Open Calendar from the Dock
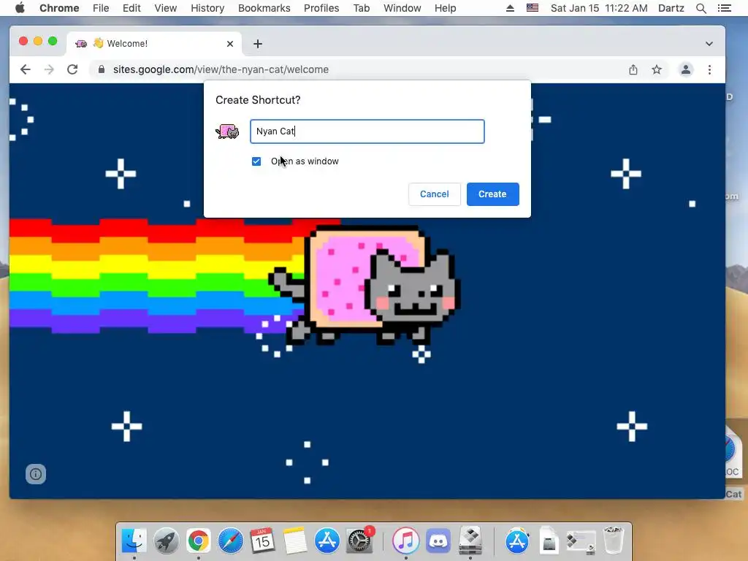748x561 pixels. pos(262,541)
